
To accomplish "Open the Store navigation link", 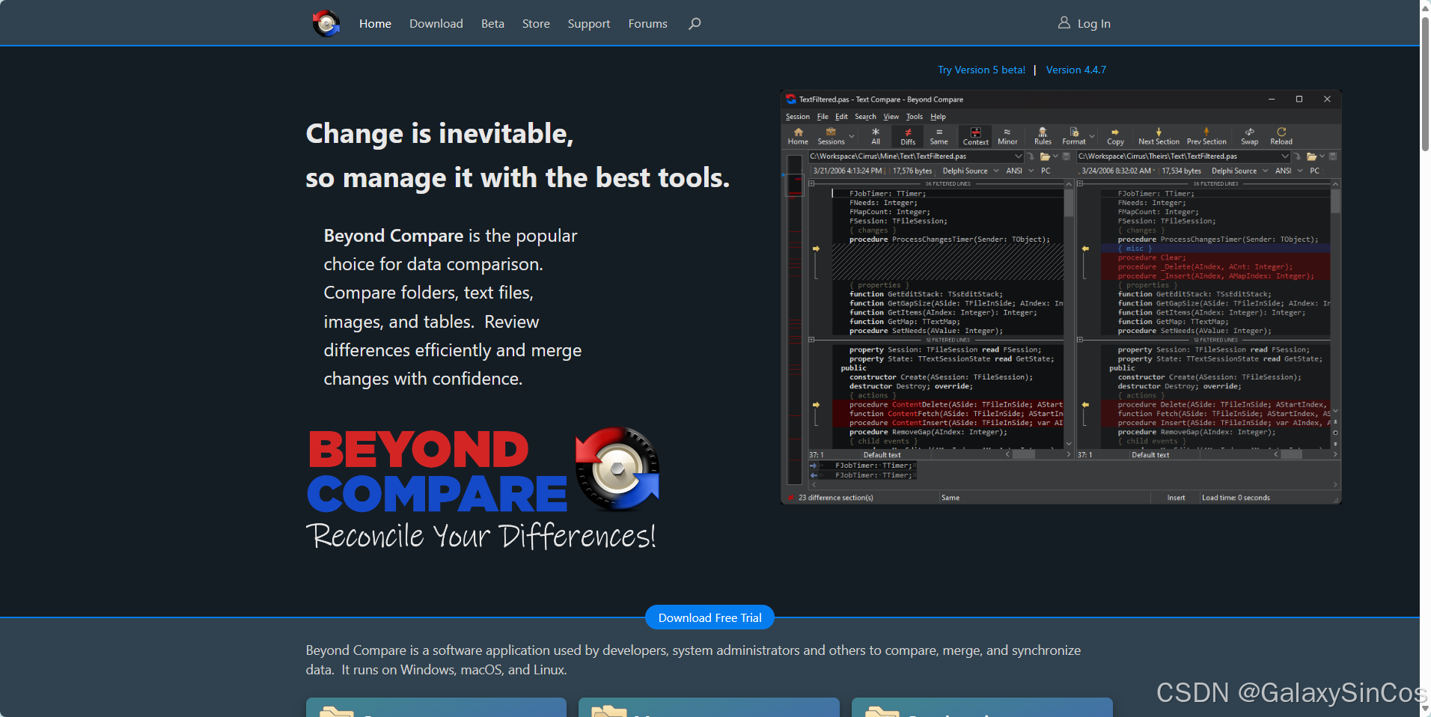I will coord(536,24).
